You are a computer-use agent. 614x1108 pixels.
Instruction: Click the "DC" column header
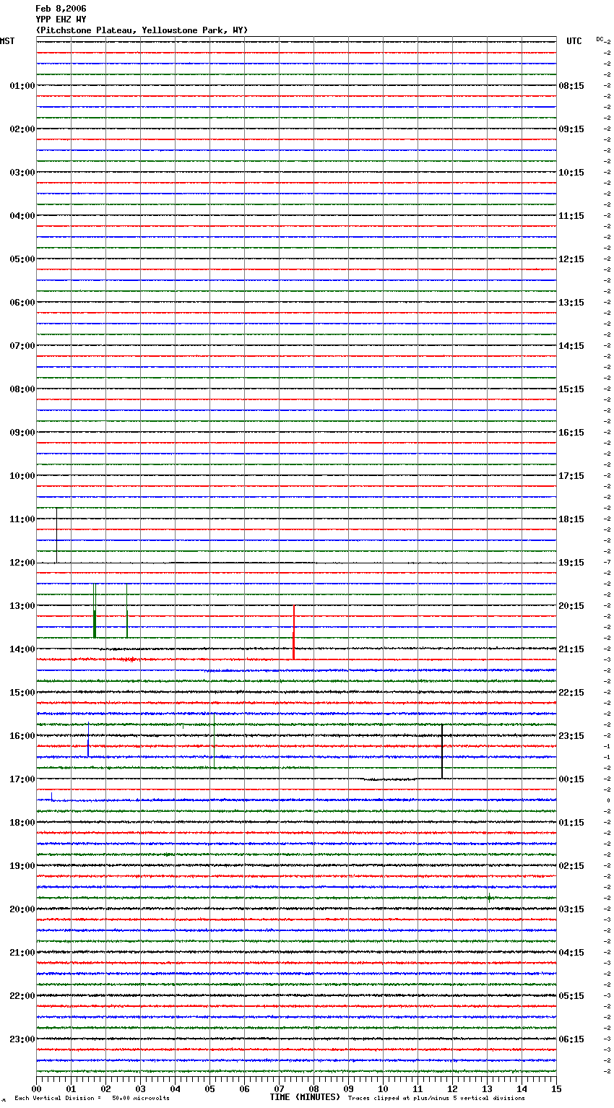coord(600,39)
